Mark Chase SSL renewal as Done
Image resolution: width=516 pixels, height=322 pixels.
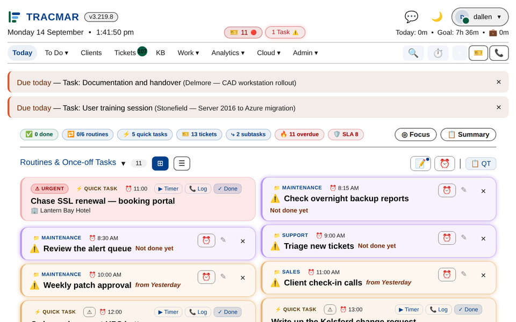pos(228,188)
